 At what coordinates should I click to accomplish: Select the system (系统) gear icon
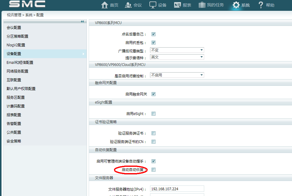tap(236, 5)
